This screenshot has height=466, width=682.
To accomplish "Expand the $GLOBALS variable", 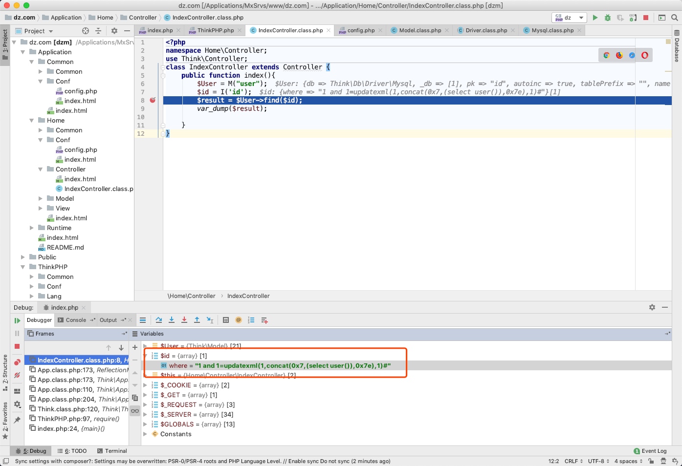I will click(x=145, y=424).
